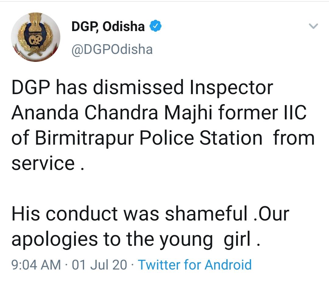Viewport: 329px width, 282px height.
Task: Click the blue verified badge
Action: coord(155,27)
